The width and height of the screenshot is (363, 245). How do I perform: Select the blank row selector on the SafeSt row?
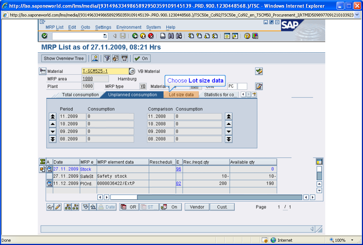click(x=49, y=177)
